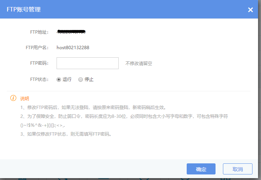Click the FTP账号管理 dialog title

point(24,10)
